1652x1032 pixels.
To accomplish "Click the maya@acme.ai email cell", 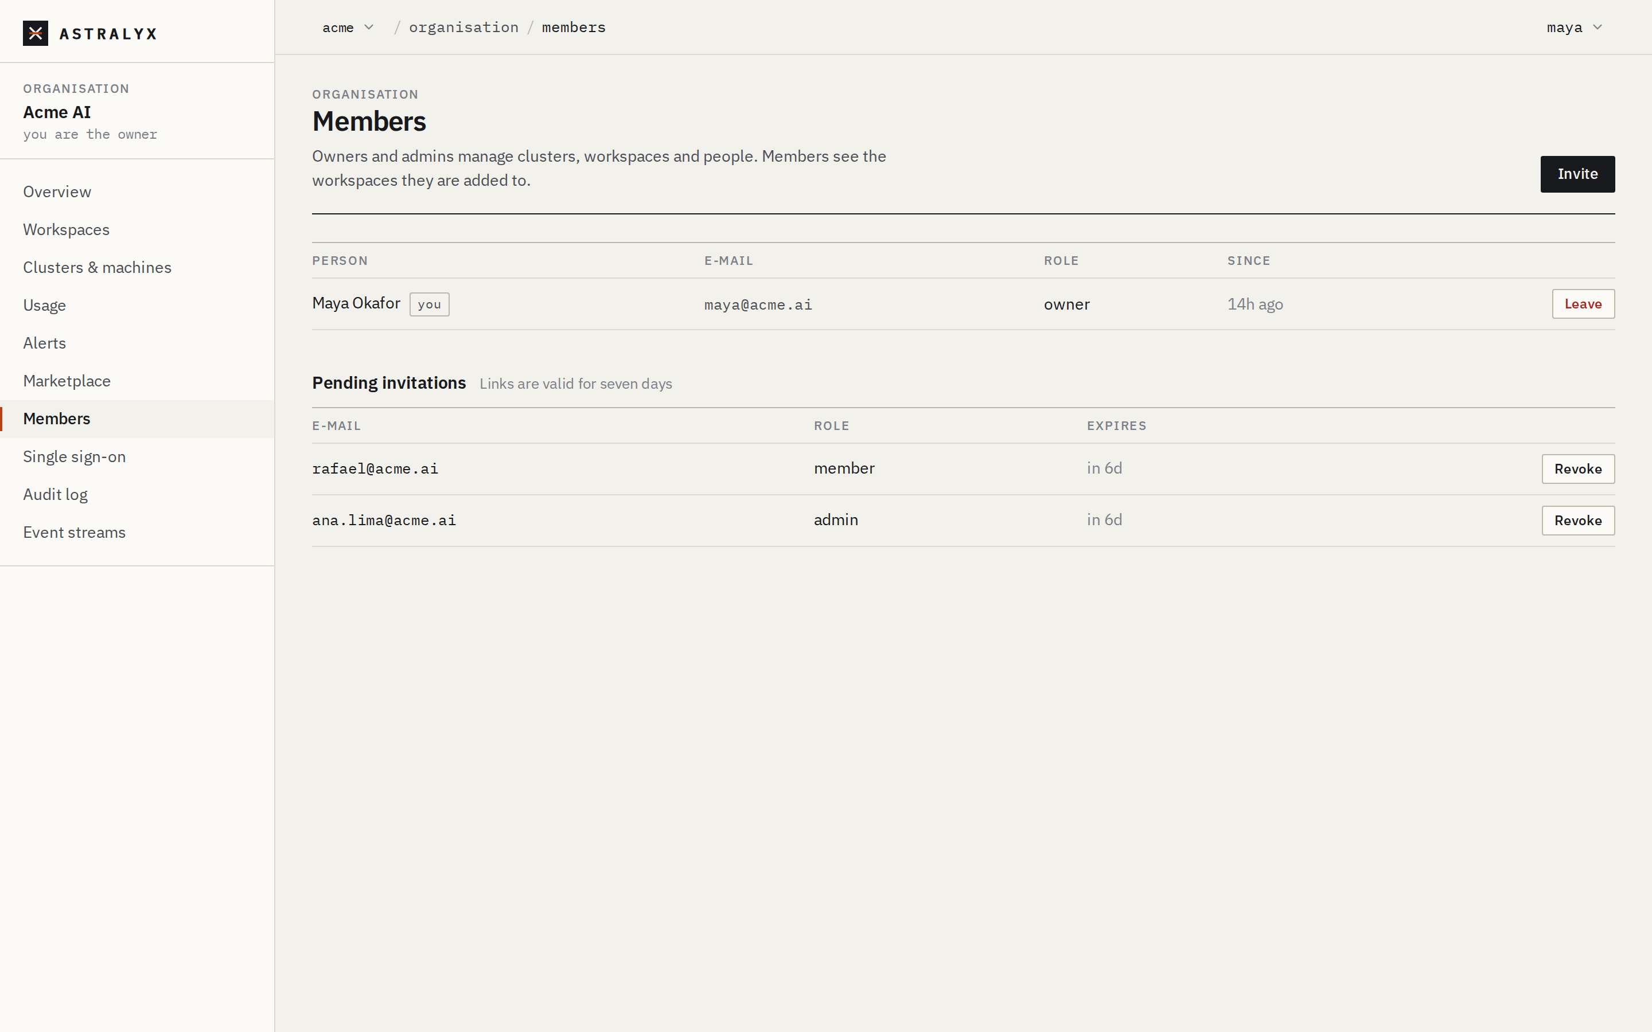I will point(758,305).
